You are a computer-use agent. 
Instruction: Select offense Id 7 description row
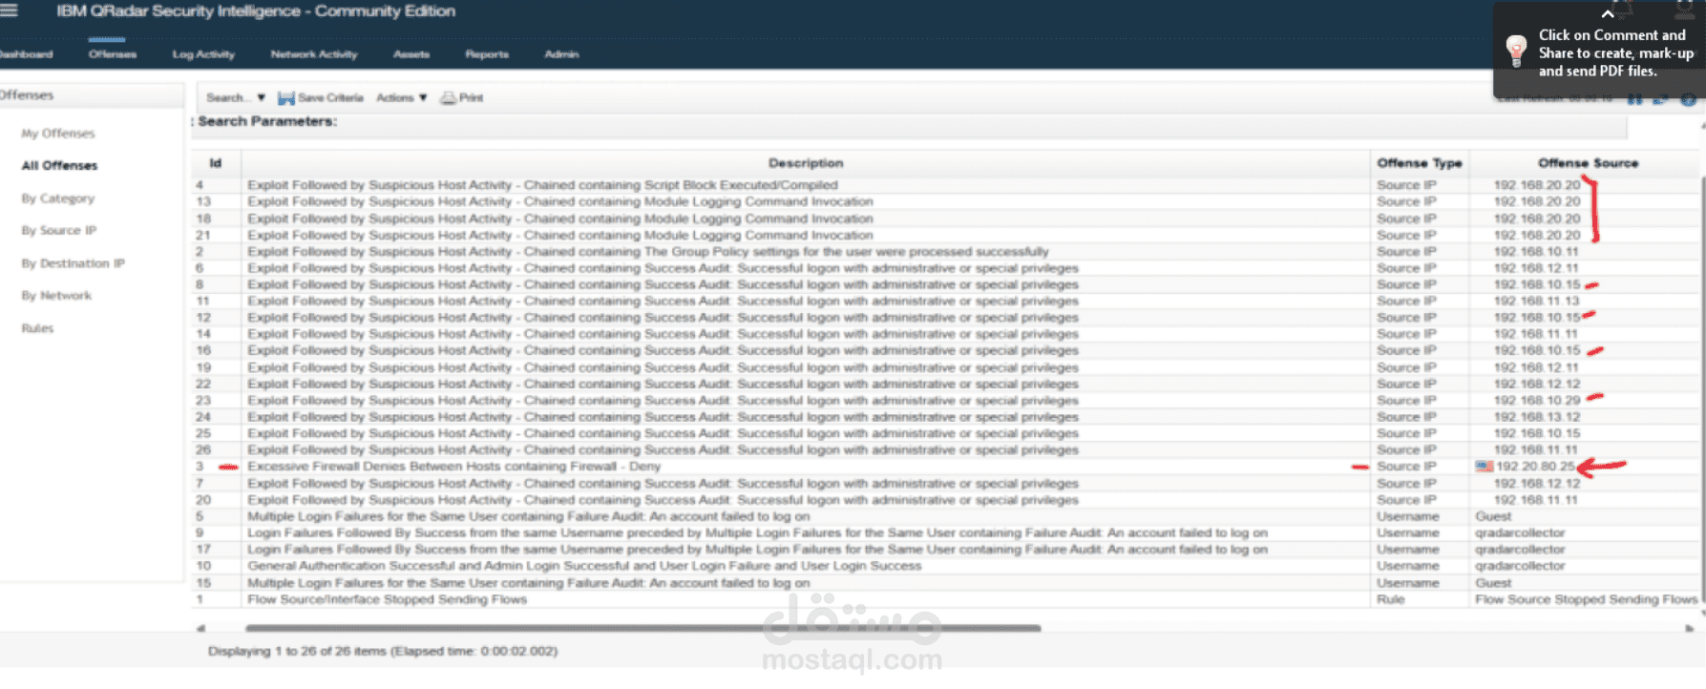pyautogui.click(x=663, y=484)
